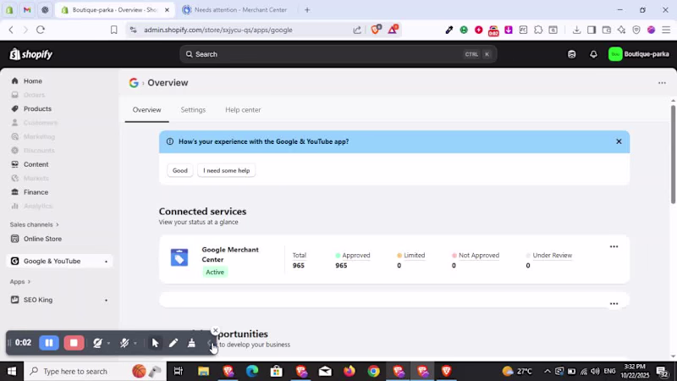Switch to the Settings tab
Screen dimensions: 677x381
click(x=193, y=110)
